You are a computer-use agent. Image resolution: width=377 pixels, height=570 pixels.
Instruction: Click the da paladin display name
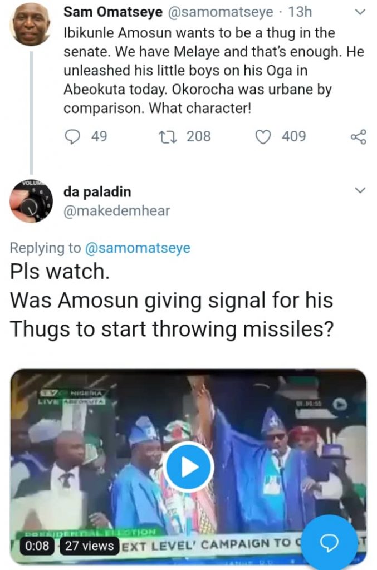coord(98,193)
